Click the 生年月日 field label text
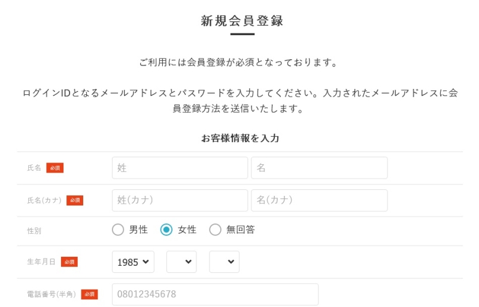 click(x=41, y=262)
